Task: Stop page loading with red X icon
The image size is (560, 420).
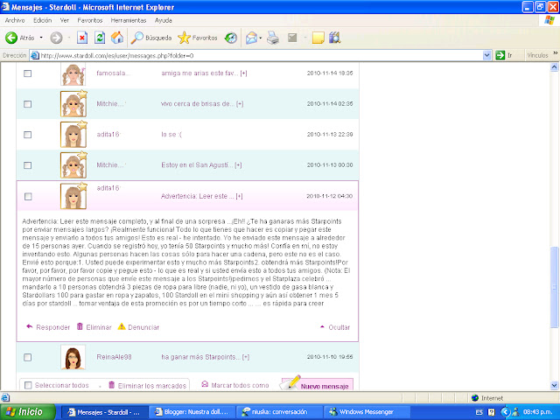Action: point(82,38)
